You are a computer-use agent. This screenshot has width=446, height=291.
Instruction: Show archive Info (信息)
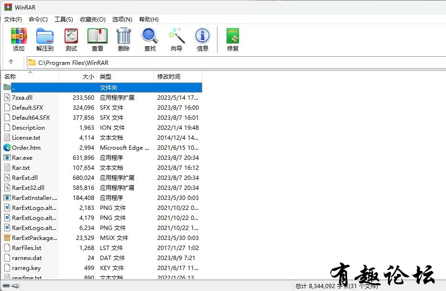pyautogui.click(x=203, y=36)
